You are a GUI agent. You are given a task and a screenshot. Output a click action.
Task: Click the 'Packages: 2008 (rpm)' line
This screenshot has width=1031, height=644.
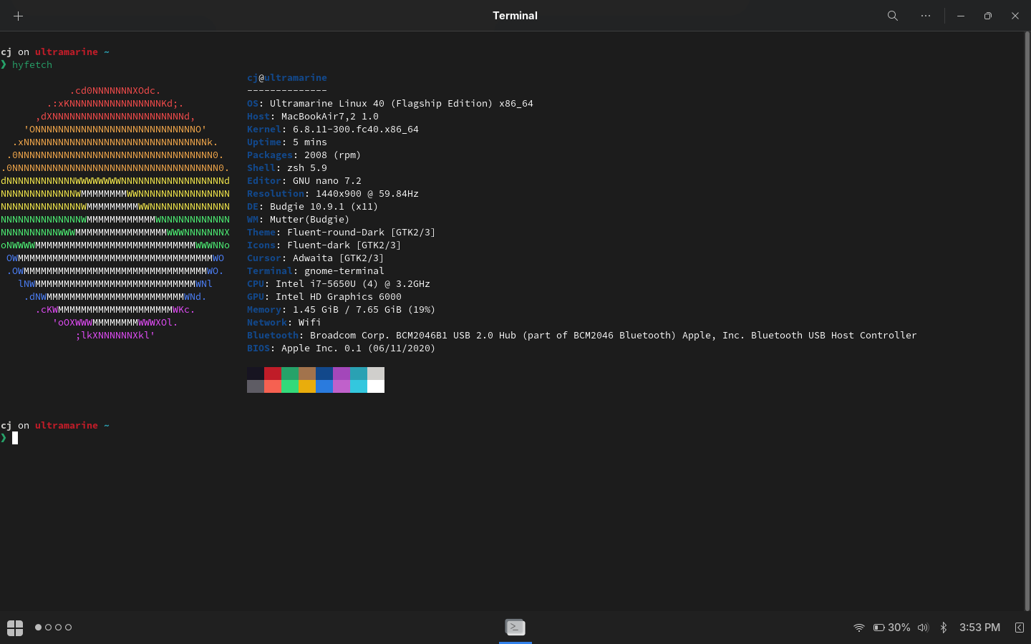coord(304,155)
